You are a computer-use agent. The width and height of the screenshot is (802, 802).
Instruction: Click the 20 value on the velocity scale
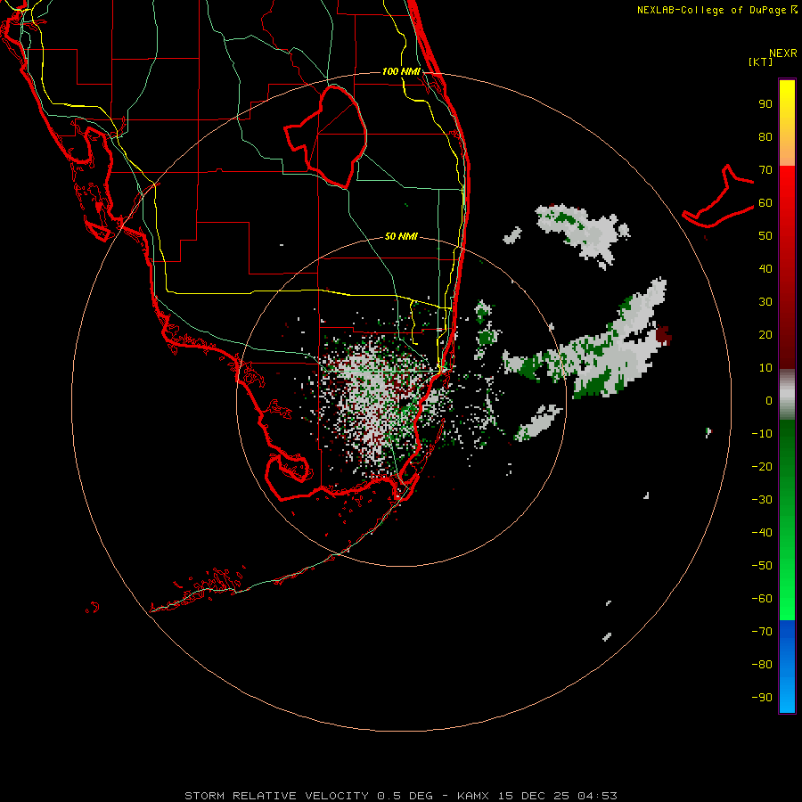(x=765, y=335)
